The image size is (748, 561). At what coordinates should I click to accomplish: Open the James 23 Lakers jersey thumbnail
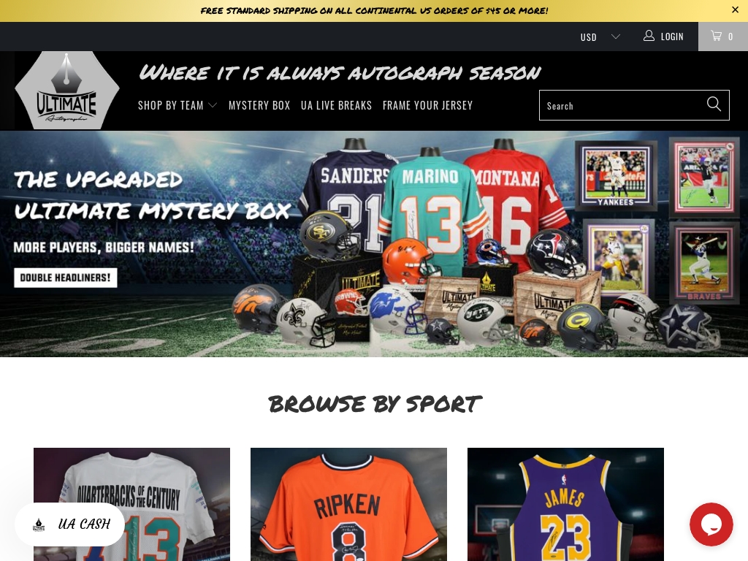point(565,504)
